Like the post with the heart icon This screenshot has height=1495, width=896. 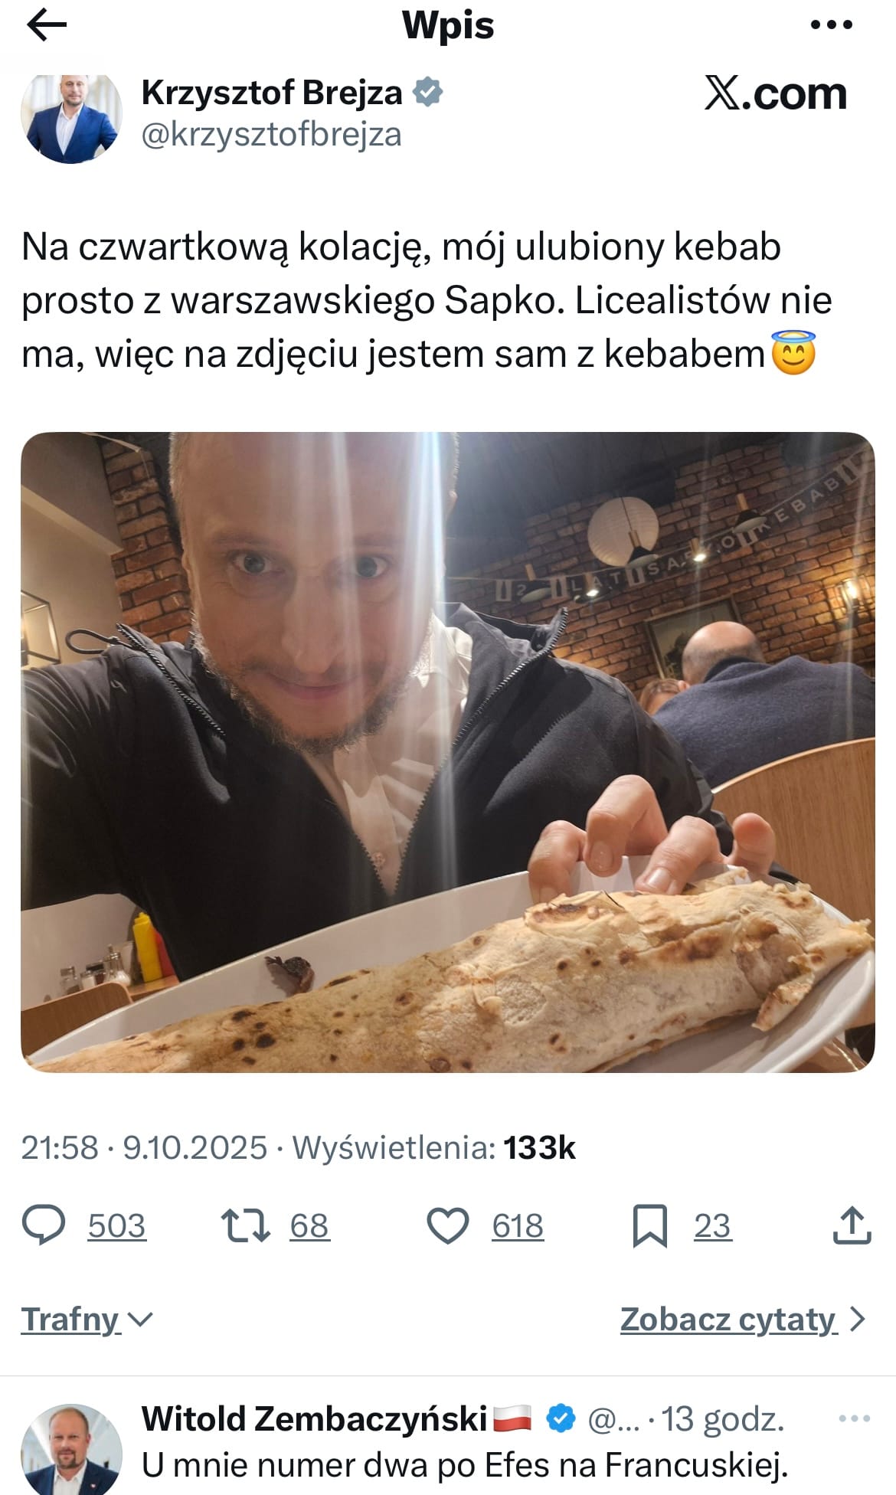(x=447, y=1226)
